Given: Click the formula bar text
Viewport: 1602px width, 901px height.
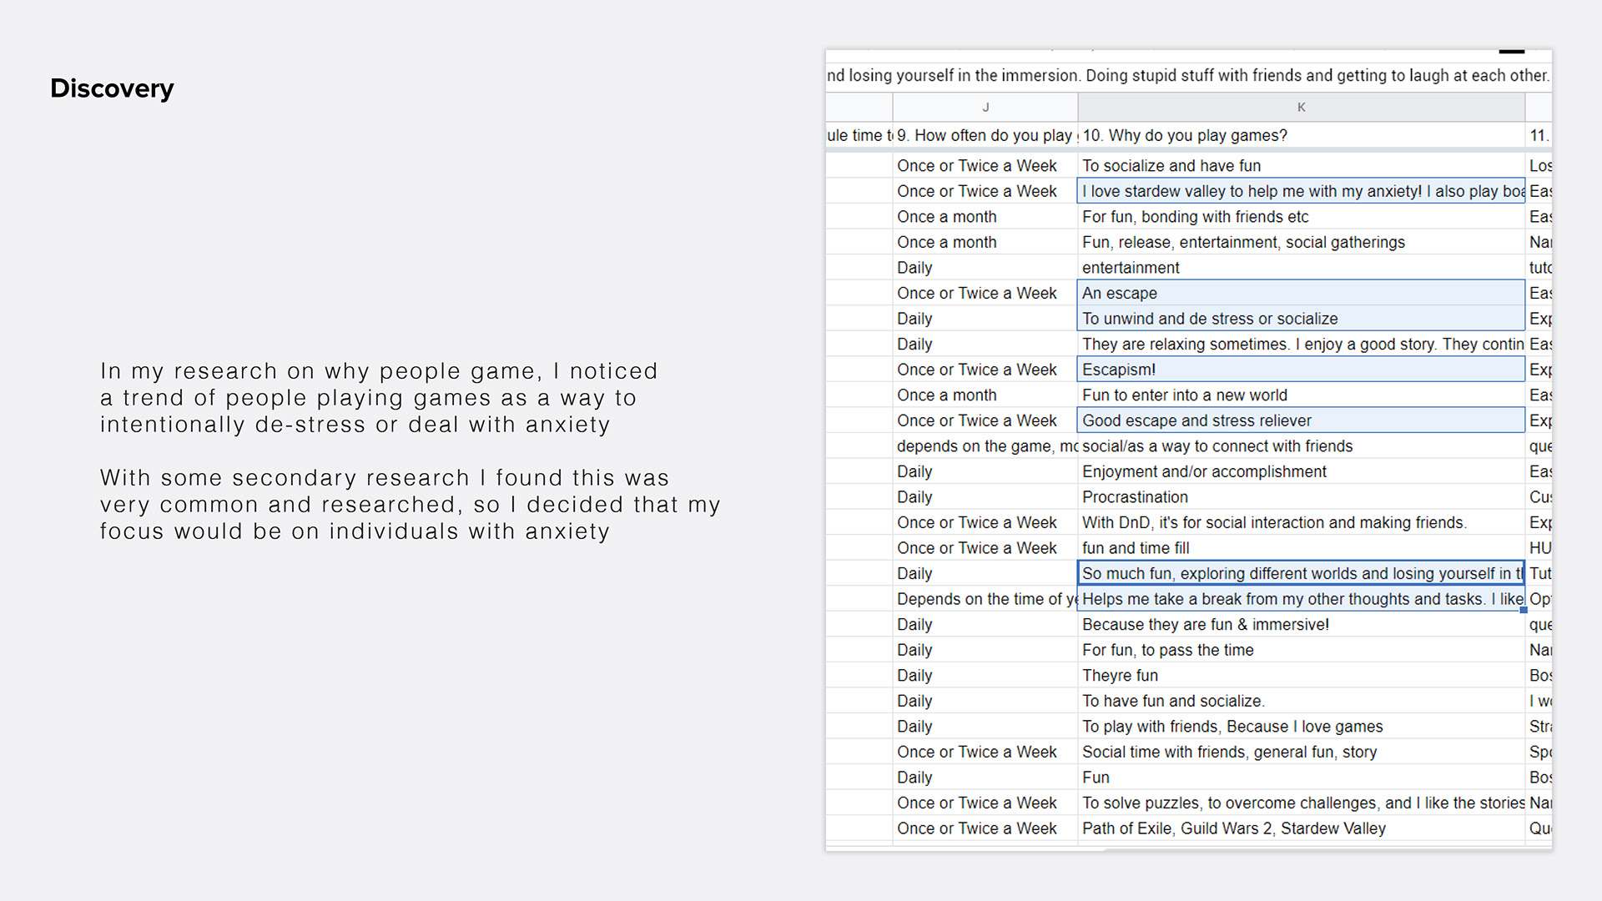Looking at the screenshot, I should click(1188, 75).
